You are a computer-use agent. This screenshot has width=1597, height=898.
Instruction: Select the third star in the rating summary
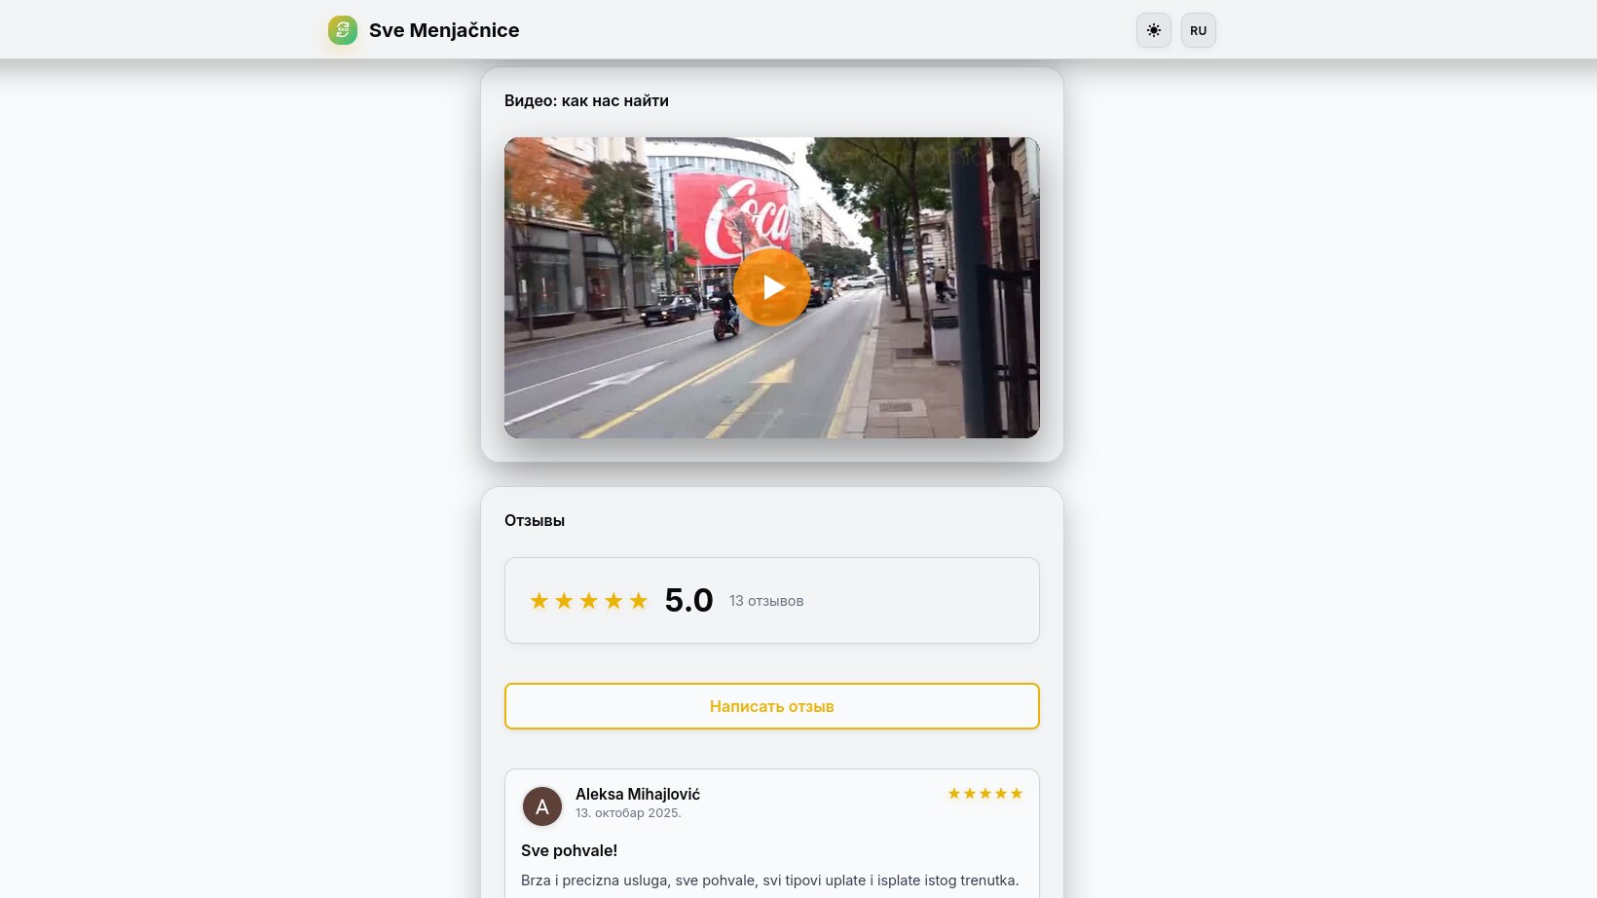click(589, 601)
